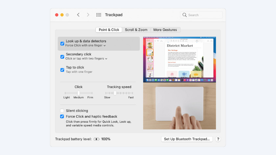Click the Firm label under Click slider
This screenshot has width=276, height=155.
pos(90,97)
